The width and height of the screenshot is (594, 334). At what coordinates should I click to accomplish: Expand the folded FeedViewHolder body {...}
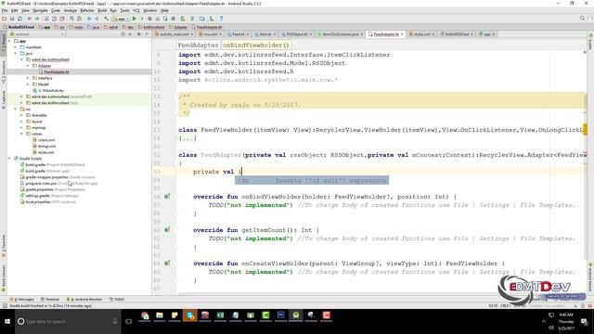click(x=187, y=138)
